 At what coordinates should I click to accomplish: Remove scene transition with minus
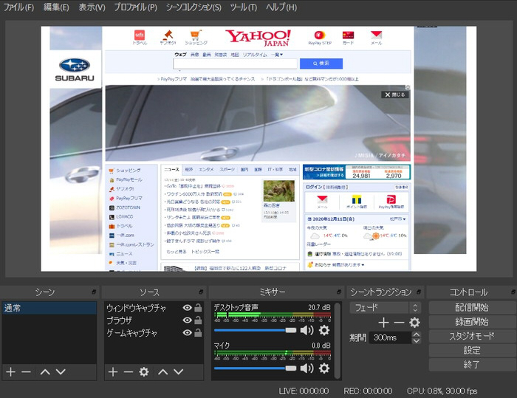pyautogui.click(x=399, y=323)
